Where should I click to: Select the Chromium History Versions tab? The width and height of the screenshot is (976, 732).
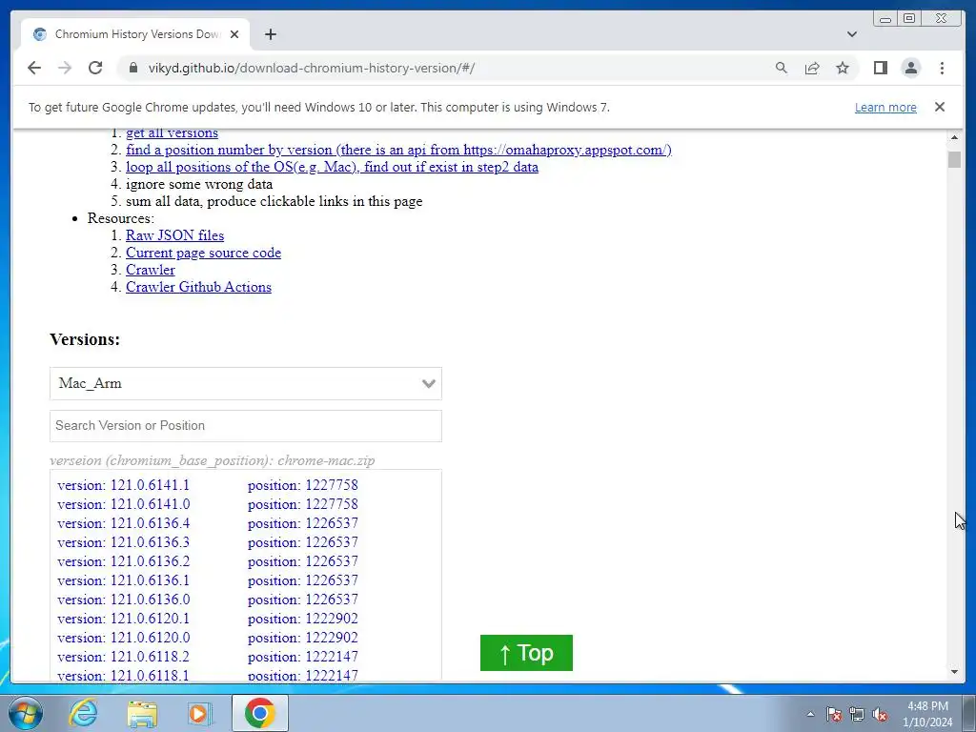[135, 34]
